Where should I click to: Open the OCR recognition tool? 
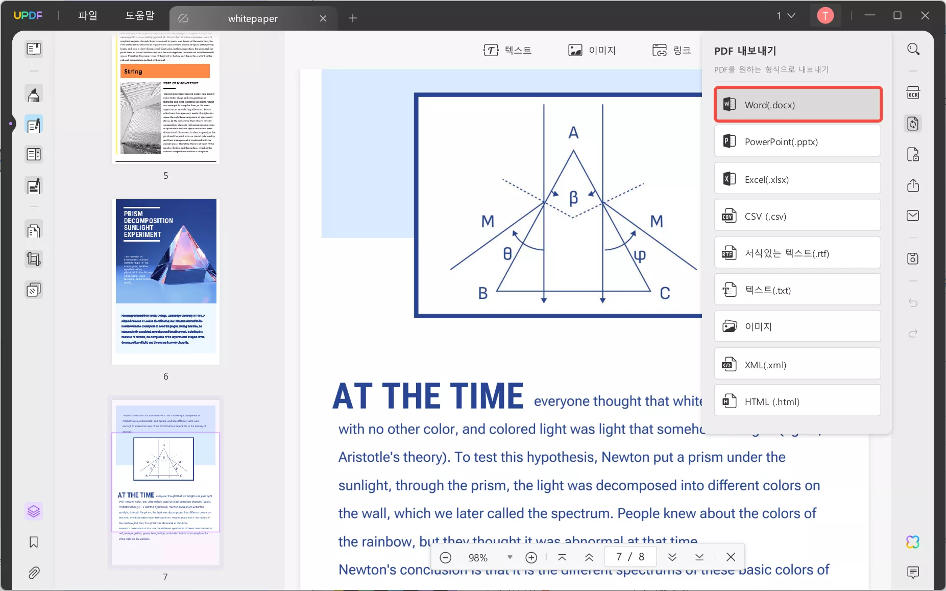(913, 93)
